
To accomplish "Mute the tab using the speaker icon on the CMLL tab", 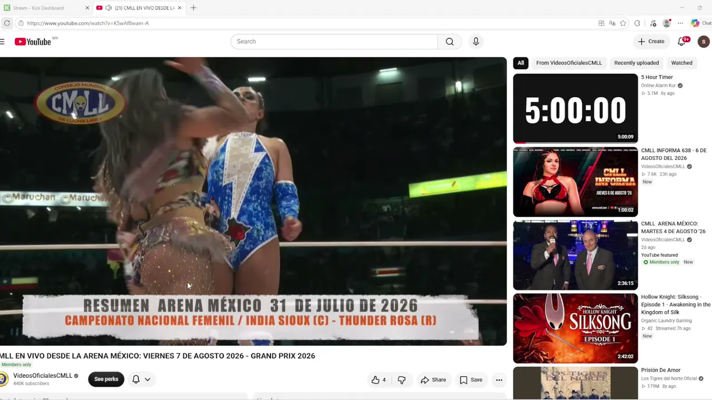I will [108, 8].
